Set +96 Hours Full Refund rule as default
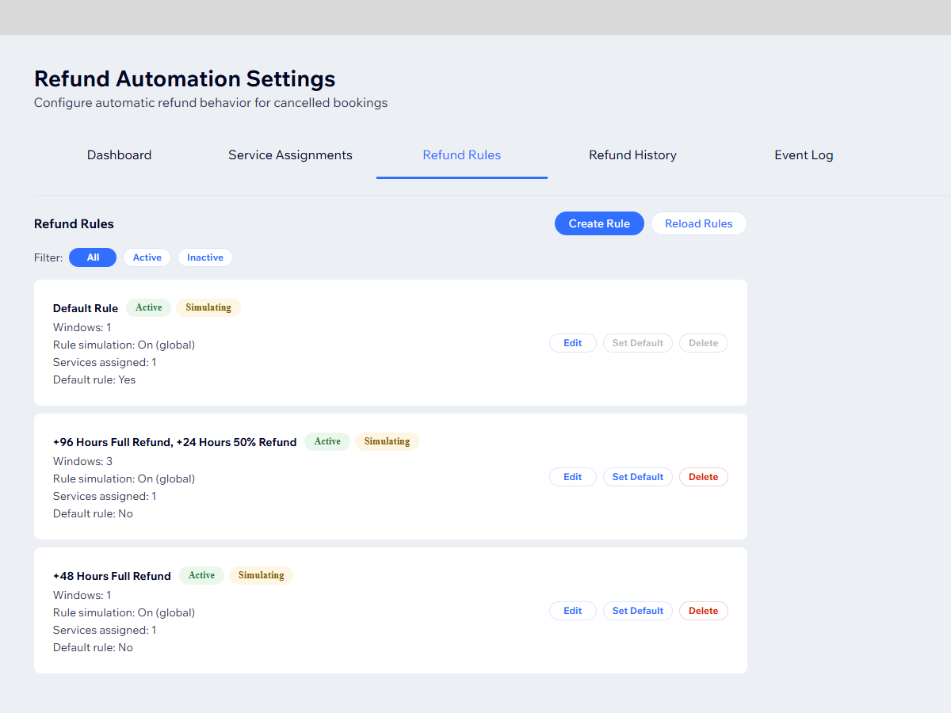This screenshot has width=951, height=713. tap(638, 477)
